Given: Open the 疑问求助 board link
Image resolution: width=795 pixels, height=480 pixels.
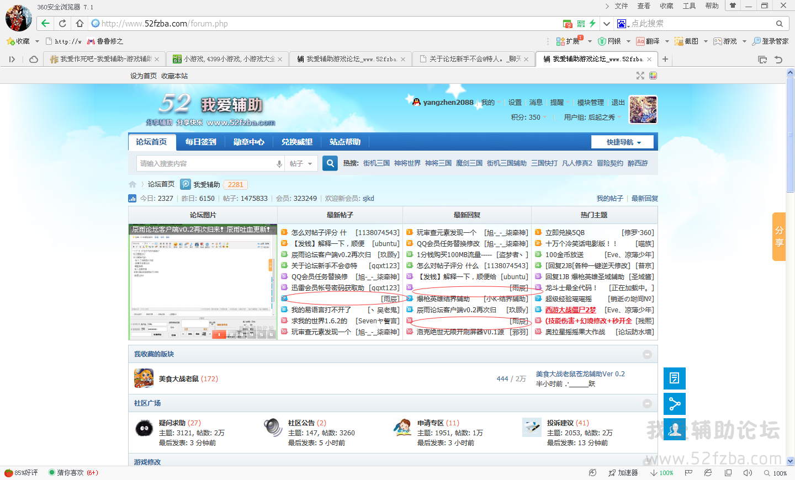Looking at the screenshot, I should pyautogui.click(x=172, y=423).
